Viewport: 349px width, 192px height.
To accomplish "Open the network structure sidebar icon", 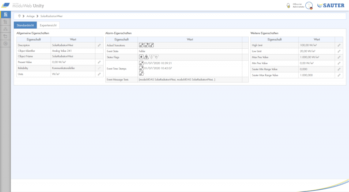I will pos(5,29).
